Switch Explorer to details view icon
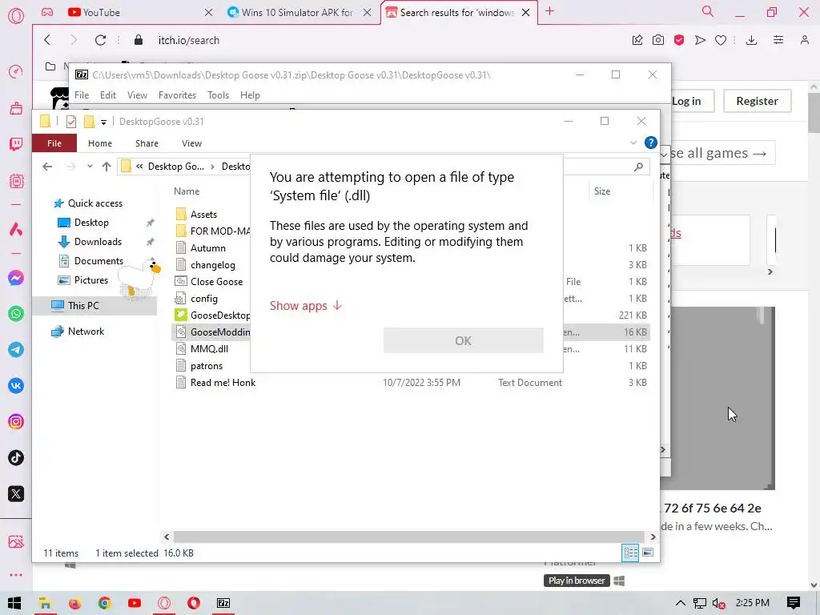The image size is (820, 615). 630,553
